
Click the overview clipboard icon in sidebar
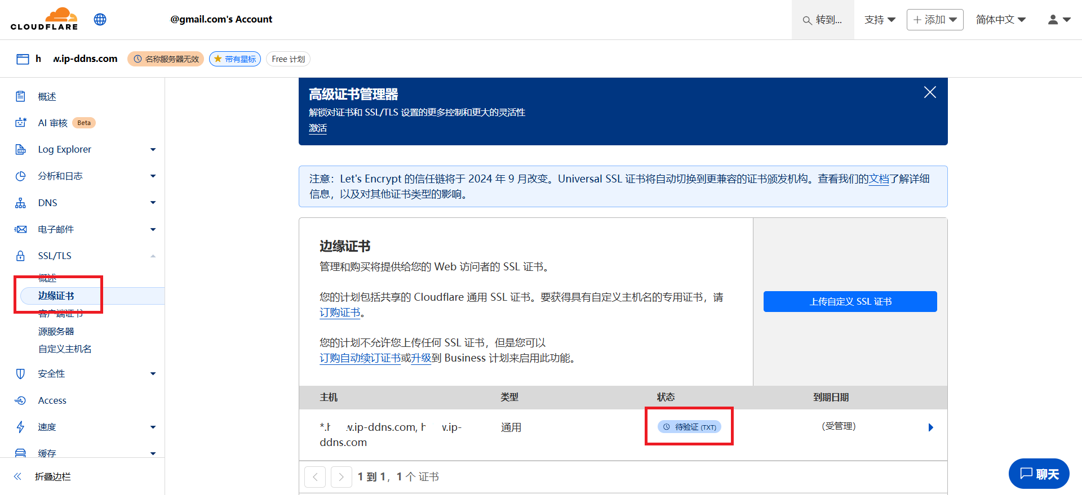pyautogui.click(x=21, y=96)
